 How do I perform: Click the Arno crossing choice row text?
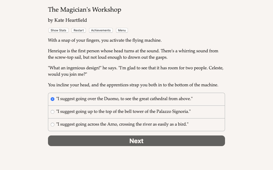[123, 124]
